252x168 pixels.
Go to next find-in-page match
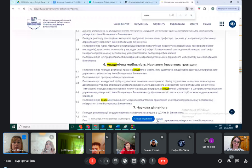[186, 15]
